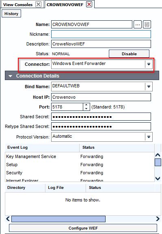Open the Connector dropdown
Image resolution: width=162 pixels, height=234 pixels.
click(x=149, y=64)
